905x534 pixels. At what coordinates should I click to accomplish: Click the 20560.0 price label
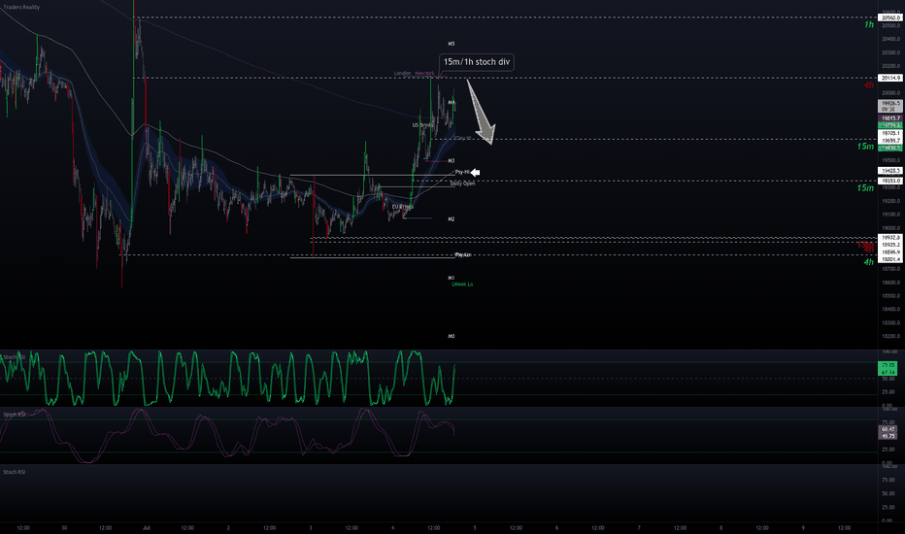point(890,17)
